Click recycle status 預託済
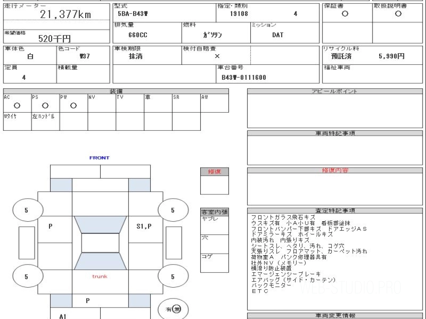 (x=342, y=56)
